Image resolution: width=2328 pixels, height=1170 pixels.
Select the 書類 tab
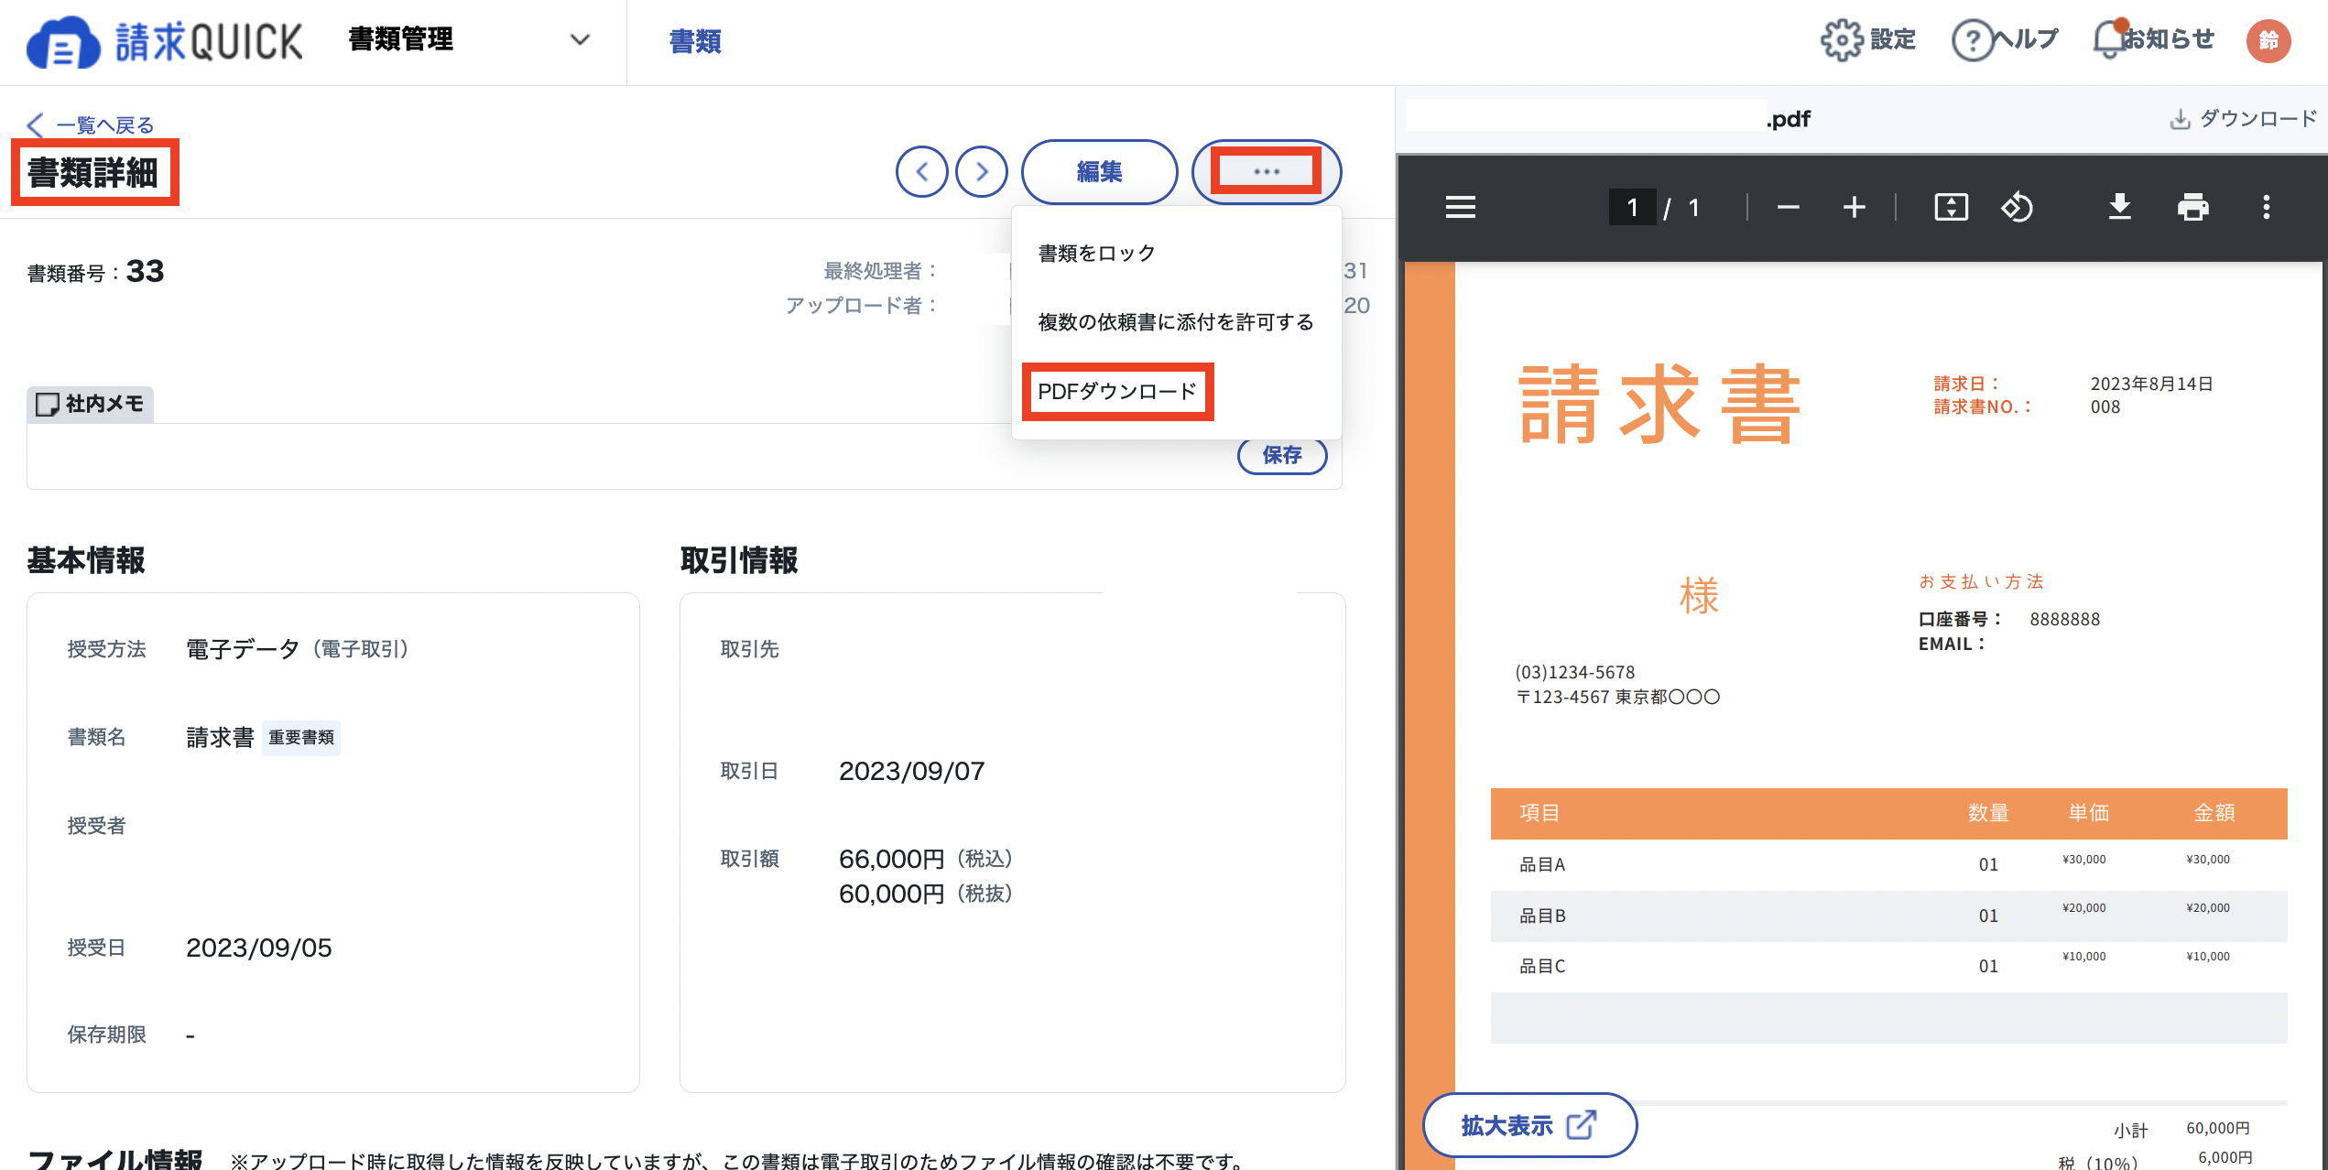pos(695,41)
